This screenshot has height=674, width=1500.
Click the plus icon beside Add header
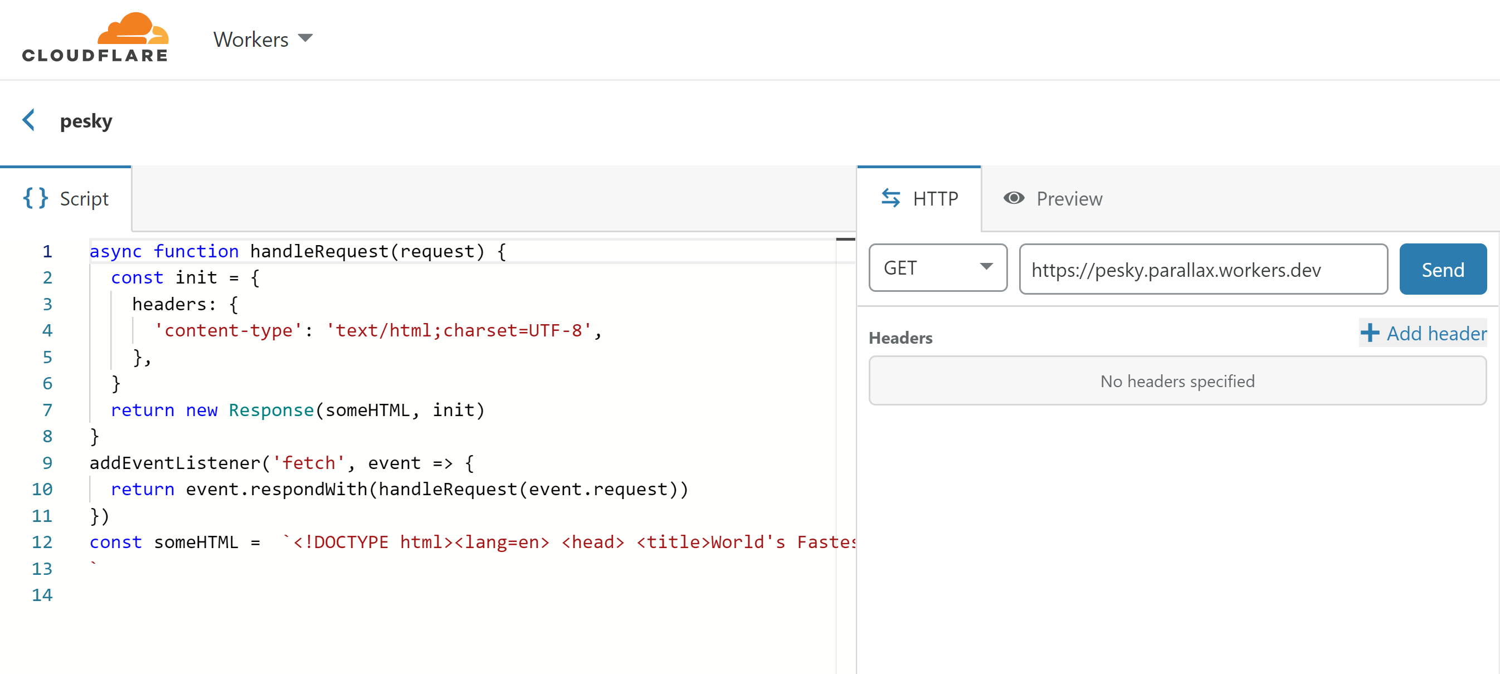[1370, 333]
